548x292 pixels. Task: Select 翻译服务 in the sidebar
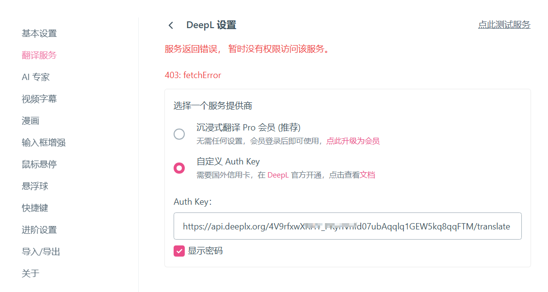39,55
